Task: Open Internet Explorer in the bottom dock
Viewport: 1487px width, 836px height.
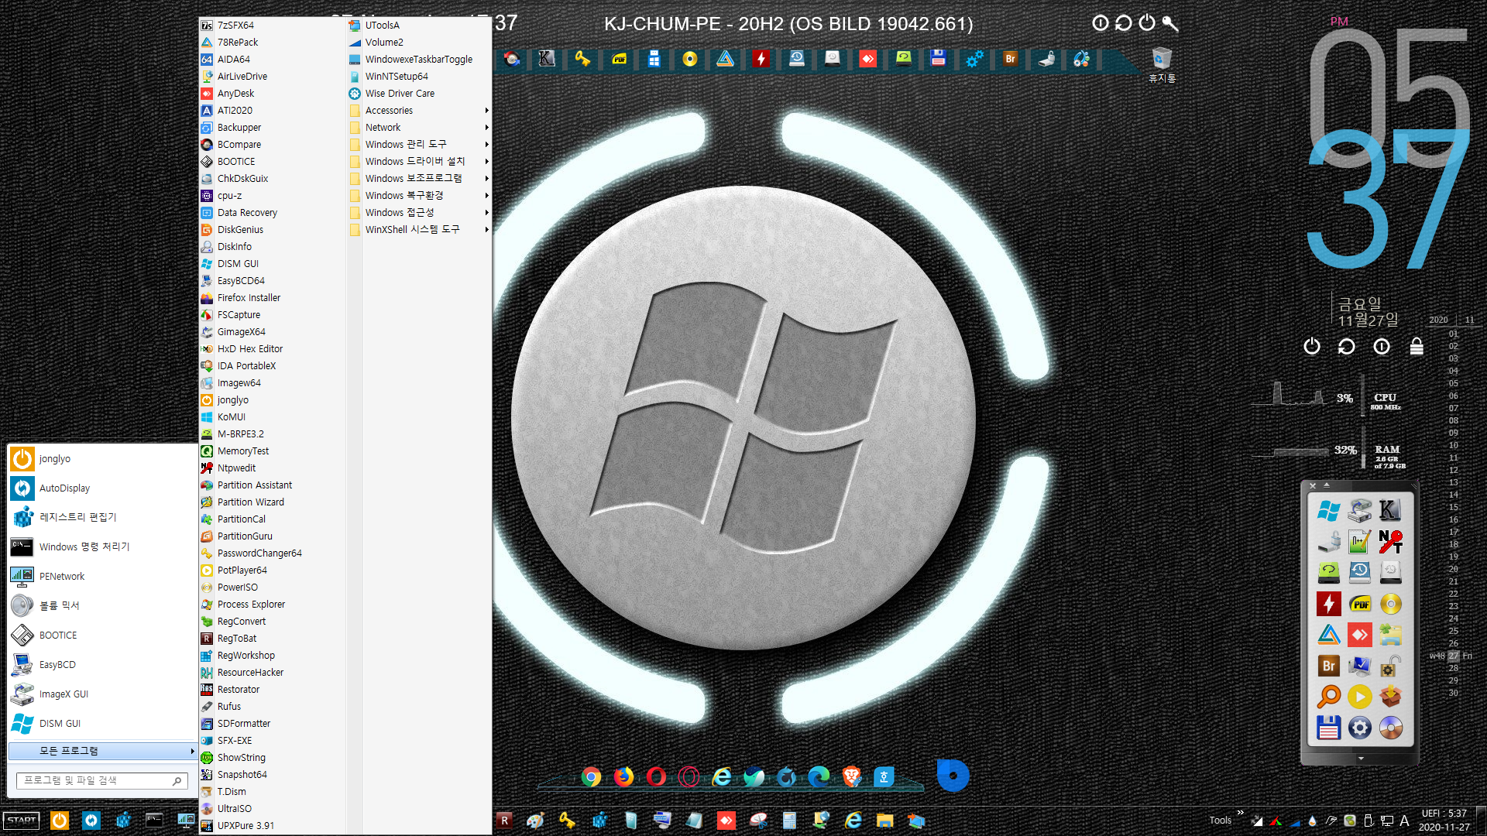Action: click(x=722, y=776)
